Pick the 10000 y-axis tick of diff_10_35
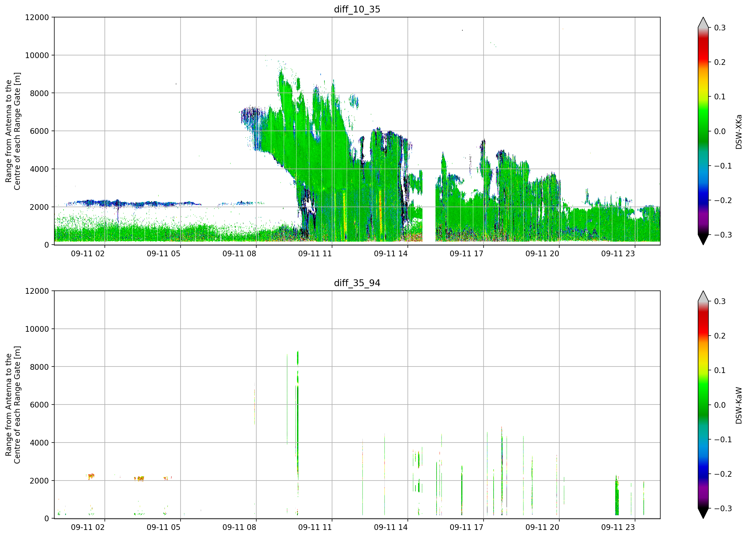This screenshot has height=537, width=748. (37, 55)
